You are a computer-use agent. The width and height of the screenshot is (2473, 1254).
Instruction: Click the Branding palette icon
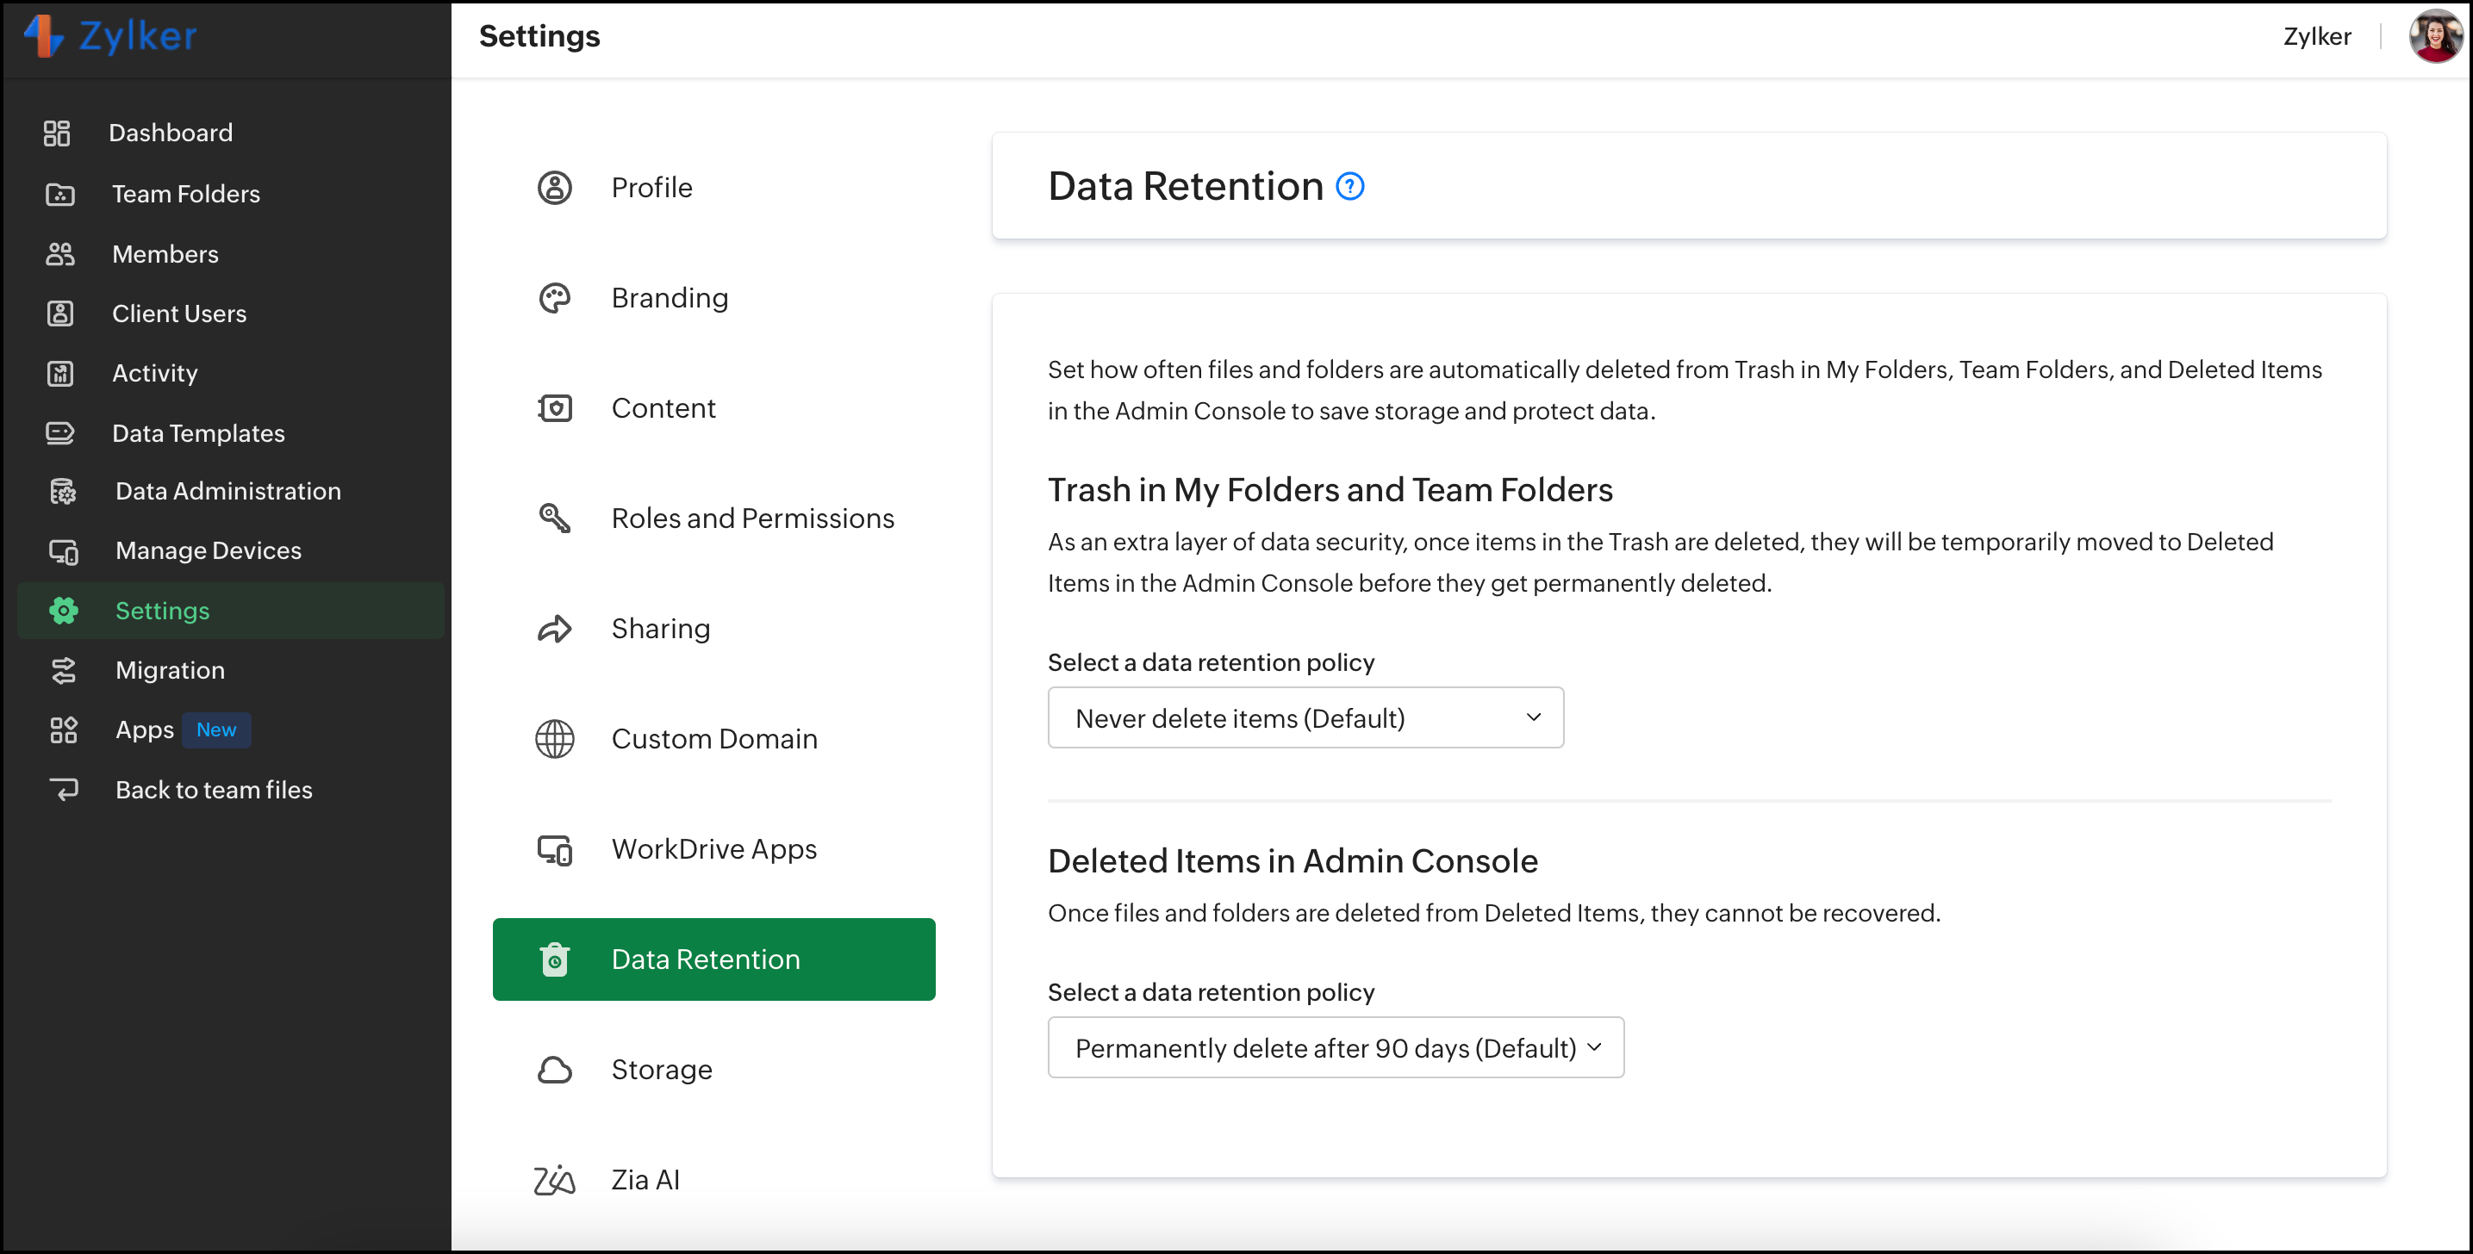tap(554, 298)
